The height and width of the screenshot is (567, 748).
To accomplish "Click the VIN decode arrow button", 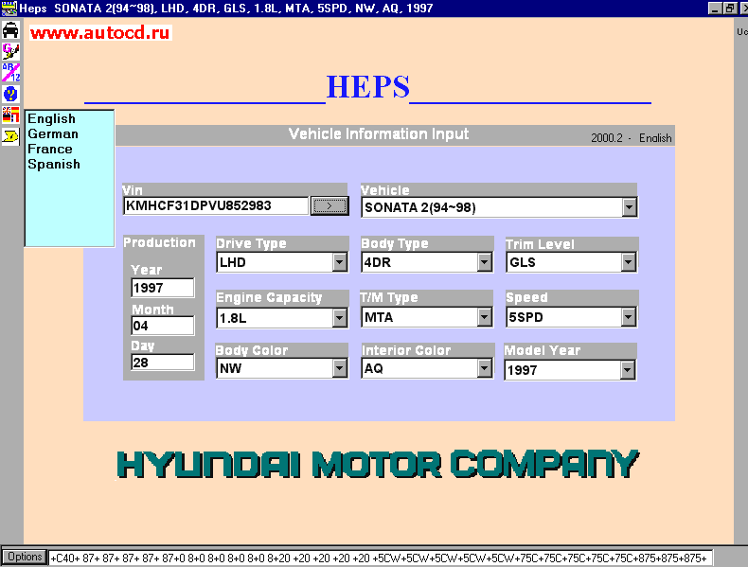I will point(329,206).
